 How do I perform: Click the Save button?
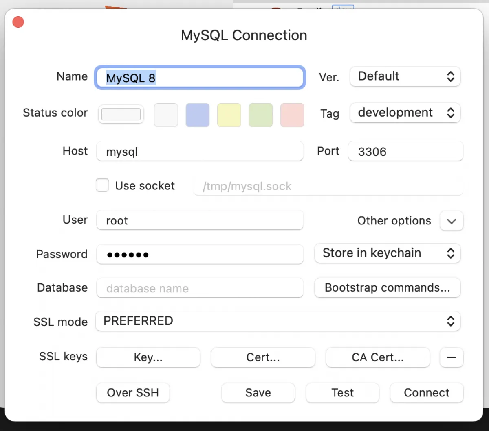pos(258,393)
